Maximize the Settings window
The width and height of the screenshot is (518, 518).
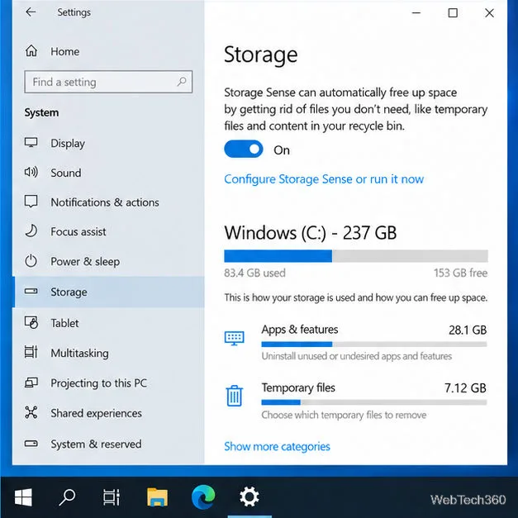click(x=453, y=13)
